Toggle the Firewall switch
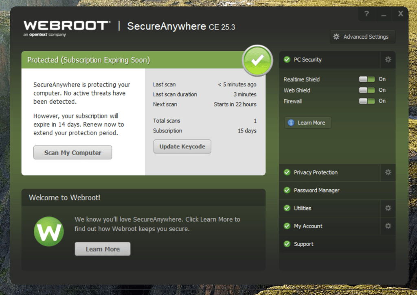This screenshot has width=417, height=295. pos(367,101)
